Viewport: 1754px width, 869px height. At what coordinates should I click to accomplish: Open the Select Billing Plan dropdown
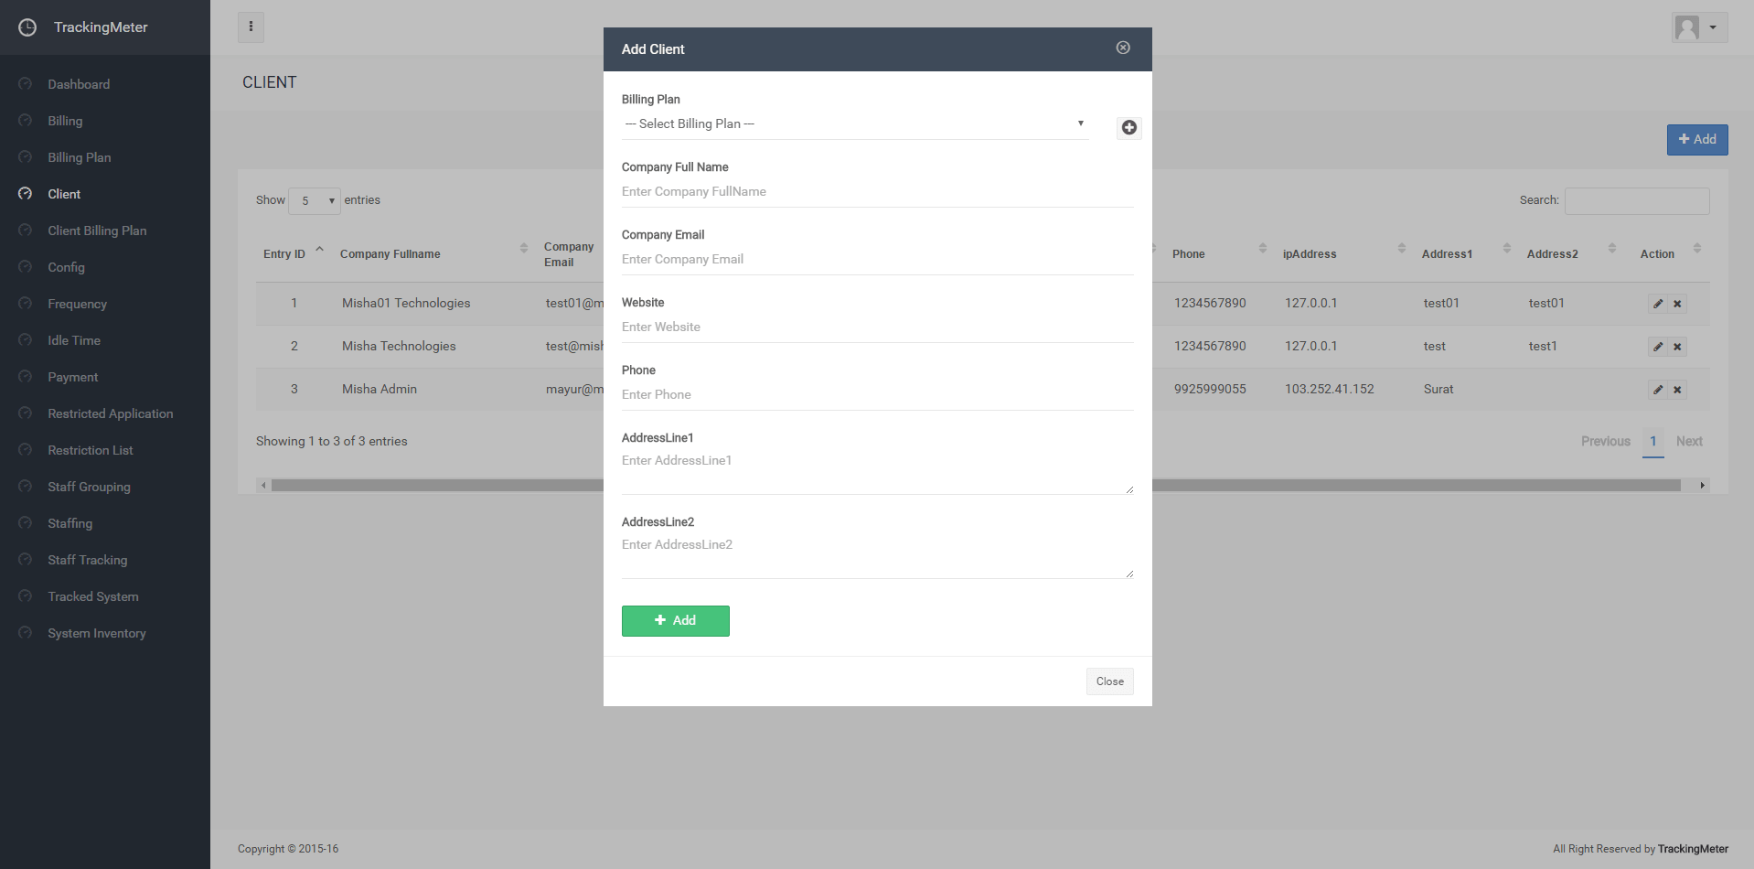[854, 124]
